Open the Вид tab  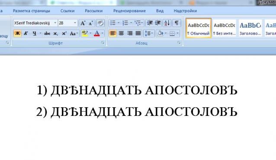pyautogui.click(x=160, y=11)
